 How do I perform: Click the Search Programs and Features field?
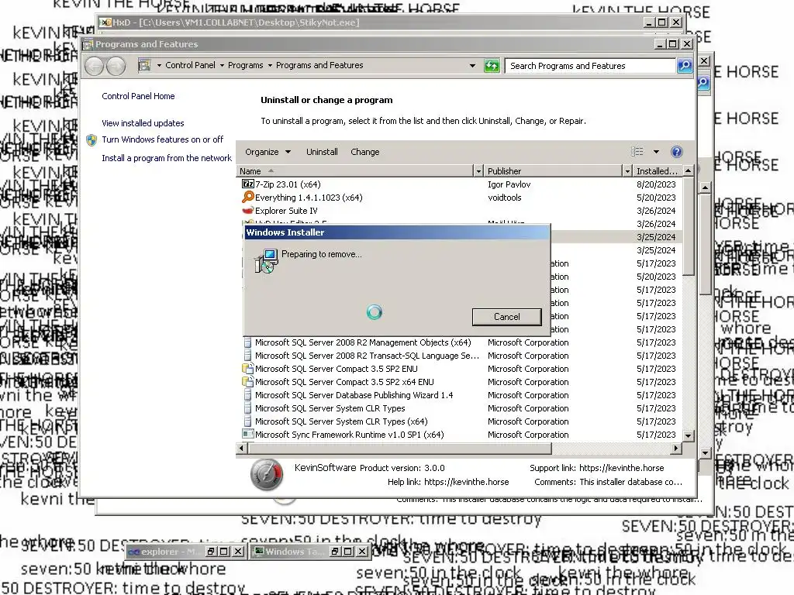coord(590,66)
